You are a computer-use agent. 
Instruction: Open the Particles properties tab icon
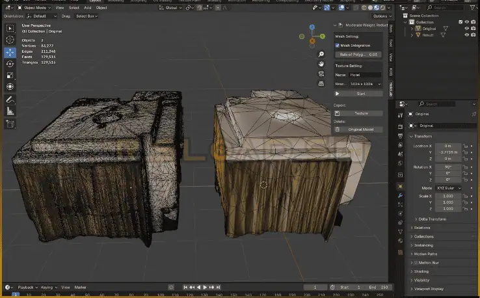[400, 204]
